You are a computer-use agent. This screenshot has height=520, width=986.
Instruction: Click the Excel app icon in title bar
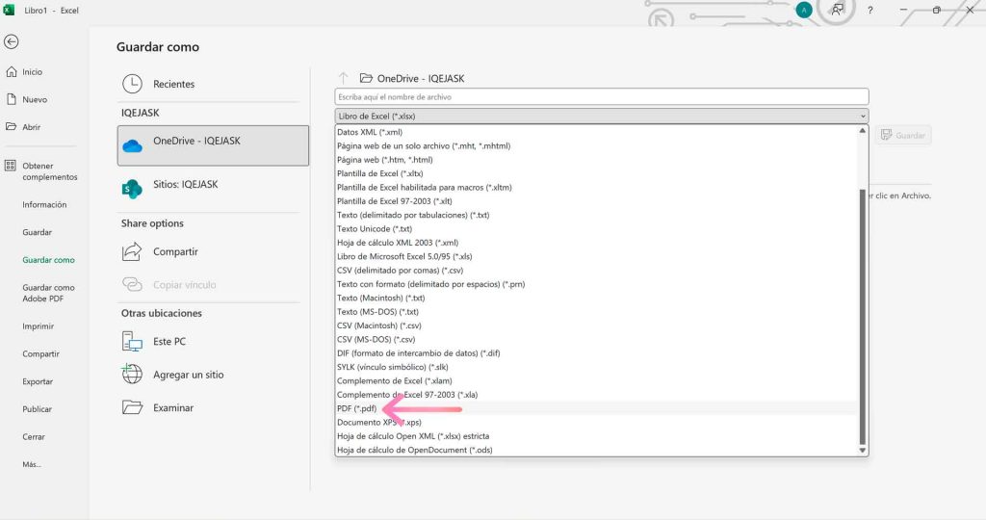click(x=9, y=10)
